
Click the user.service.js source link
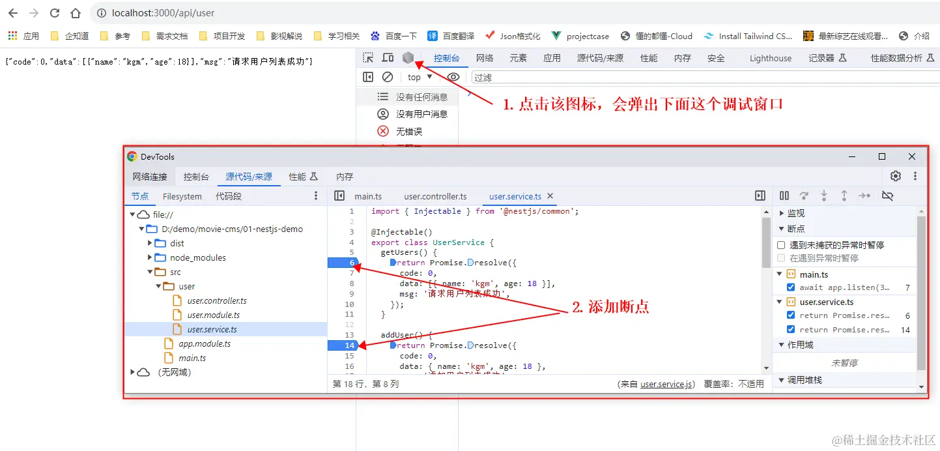pyautogui.click(x=668, y=384)
